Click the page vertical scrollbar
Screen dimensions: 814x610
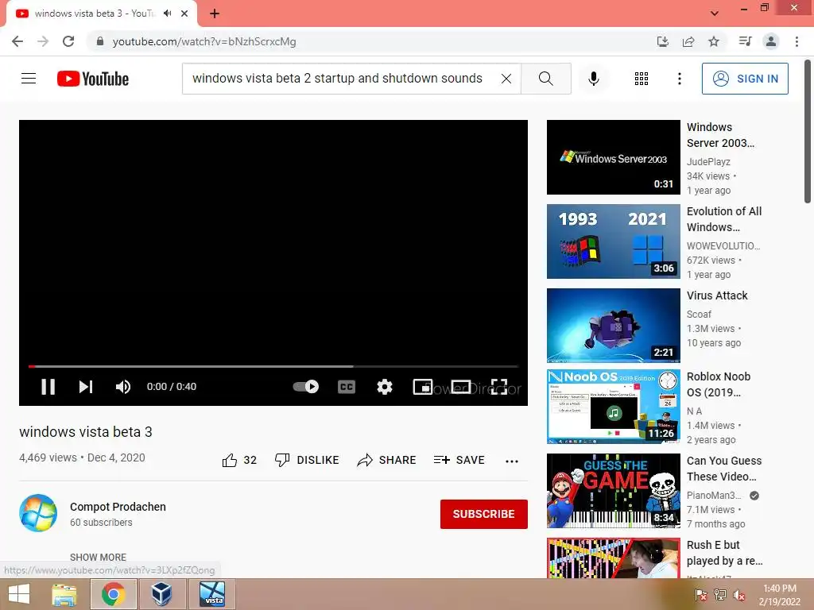click(x=807, y=133)
